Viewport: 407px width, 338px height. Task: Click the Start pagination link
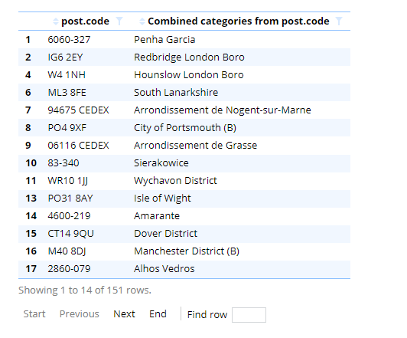tap(34, 314)
